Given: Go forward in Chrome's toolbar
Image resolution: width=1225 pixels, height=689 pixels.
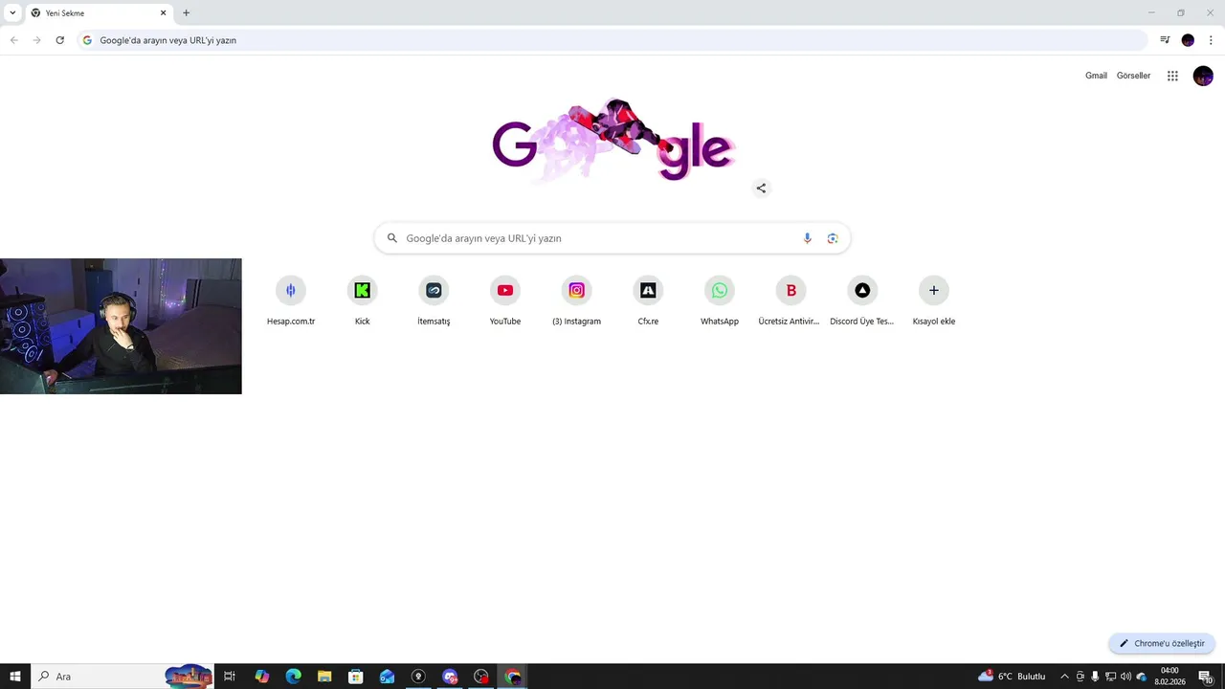Looking at the screenshot, I should click(37, 40).
